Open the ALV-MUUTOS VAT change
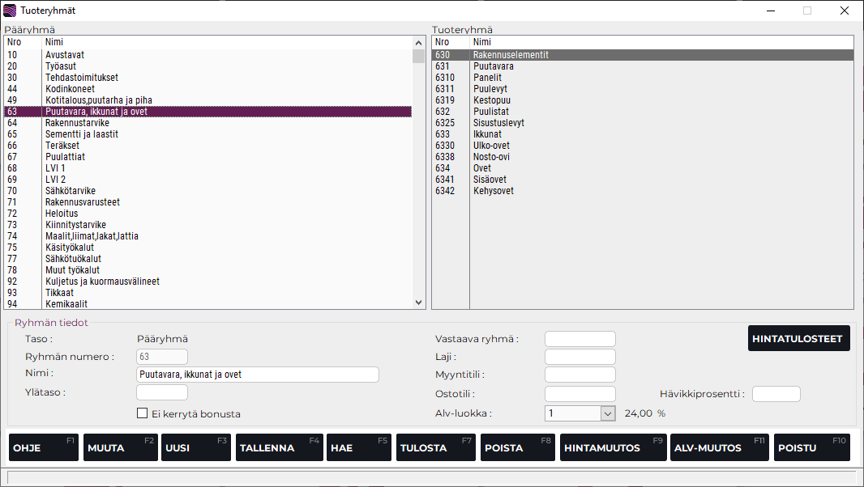This screenshot has width=864, height=487. (719, 447)
